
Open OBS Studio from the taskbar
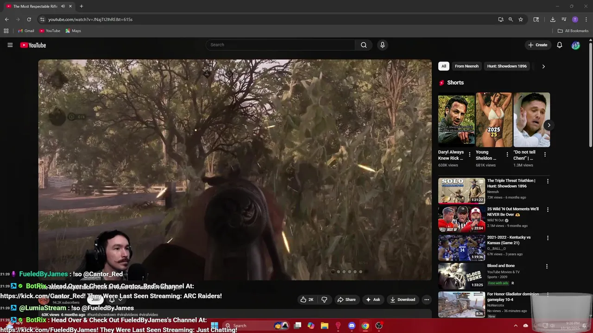(x=379, y=326)
